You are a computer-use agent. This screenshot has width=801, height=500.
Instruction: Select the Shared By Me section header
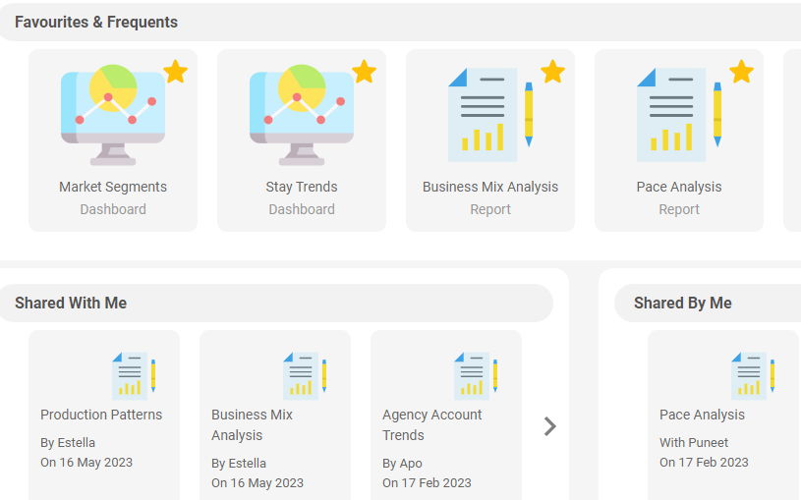click(x=683, y=303)
